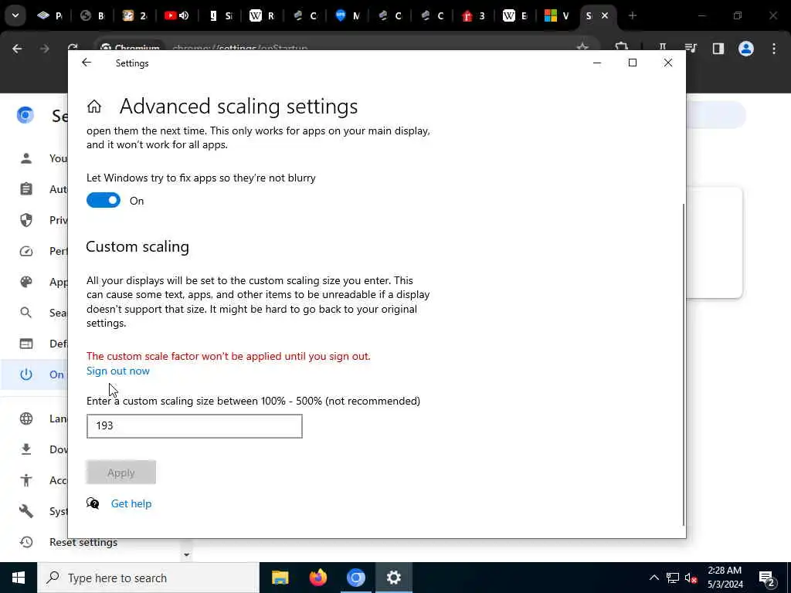Open the Chrome extensions puzzle icon

[x=622, y=47]
